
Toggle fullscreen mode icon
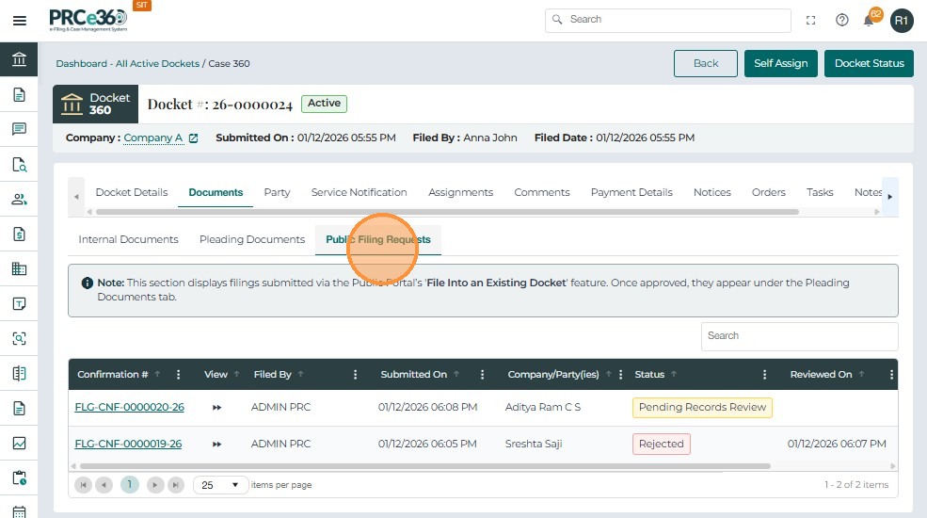(x=811, y=20)
